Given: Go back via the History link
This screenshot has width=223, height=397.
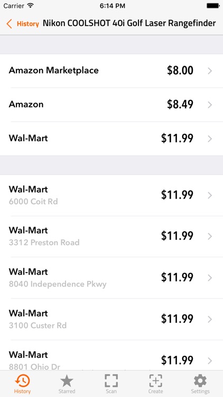Looking at the screenshot, I should tap(28, 24).
